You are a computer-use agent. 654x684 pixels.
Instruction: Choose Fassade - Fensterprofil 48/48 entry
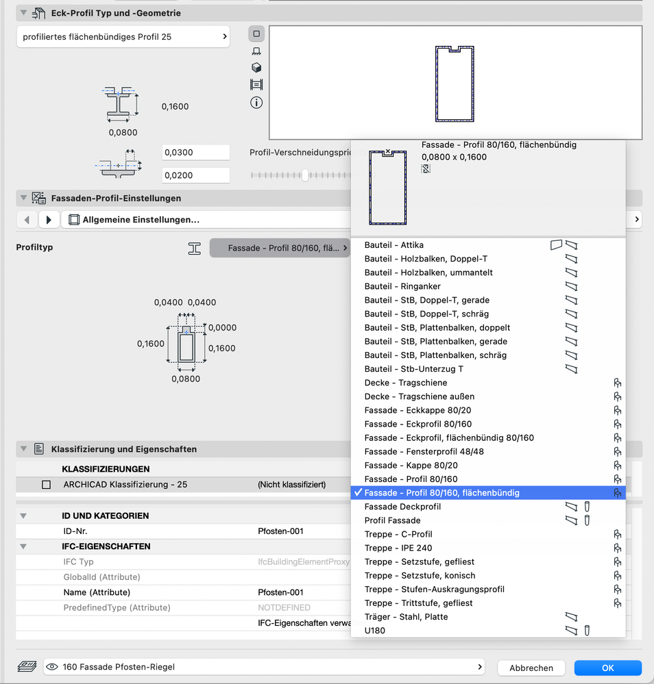[x=488, y=451]
